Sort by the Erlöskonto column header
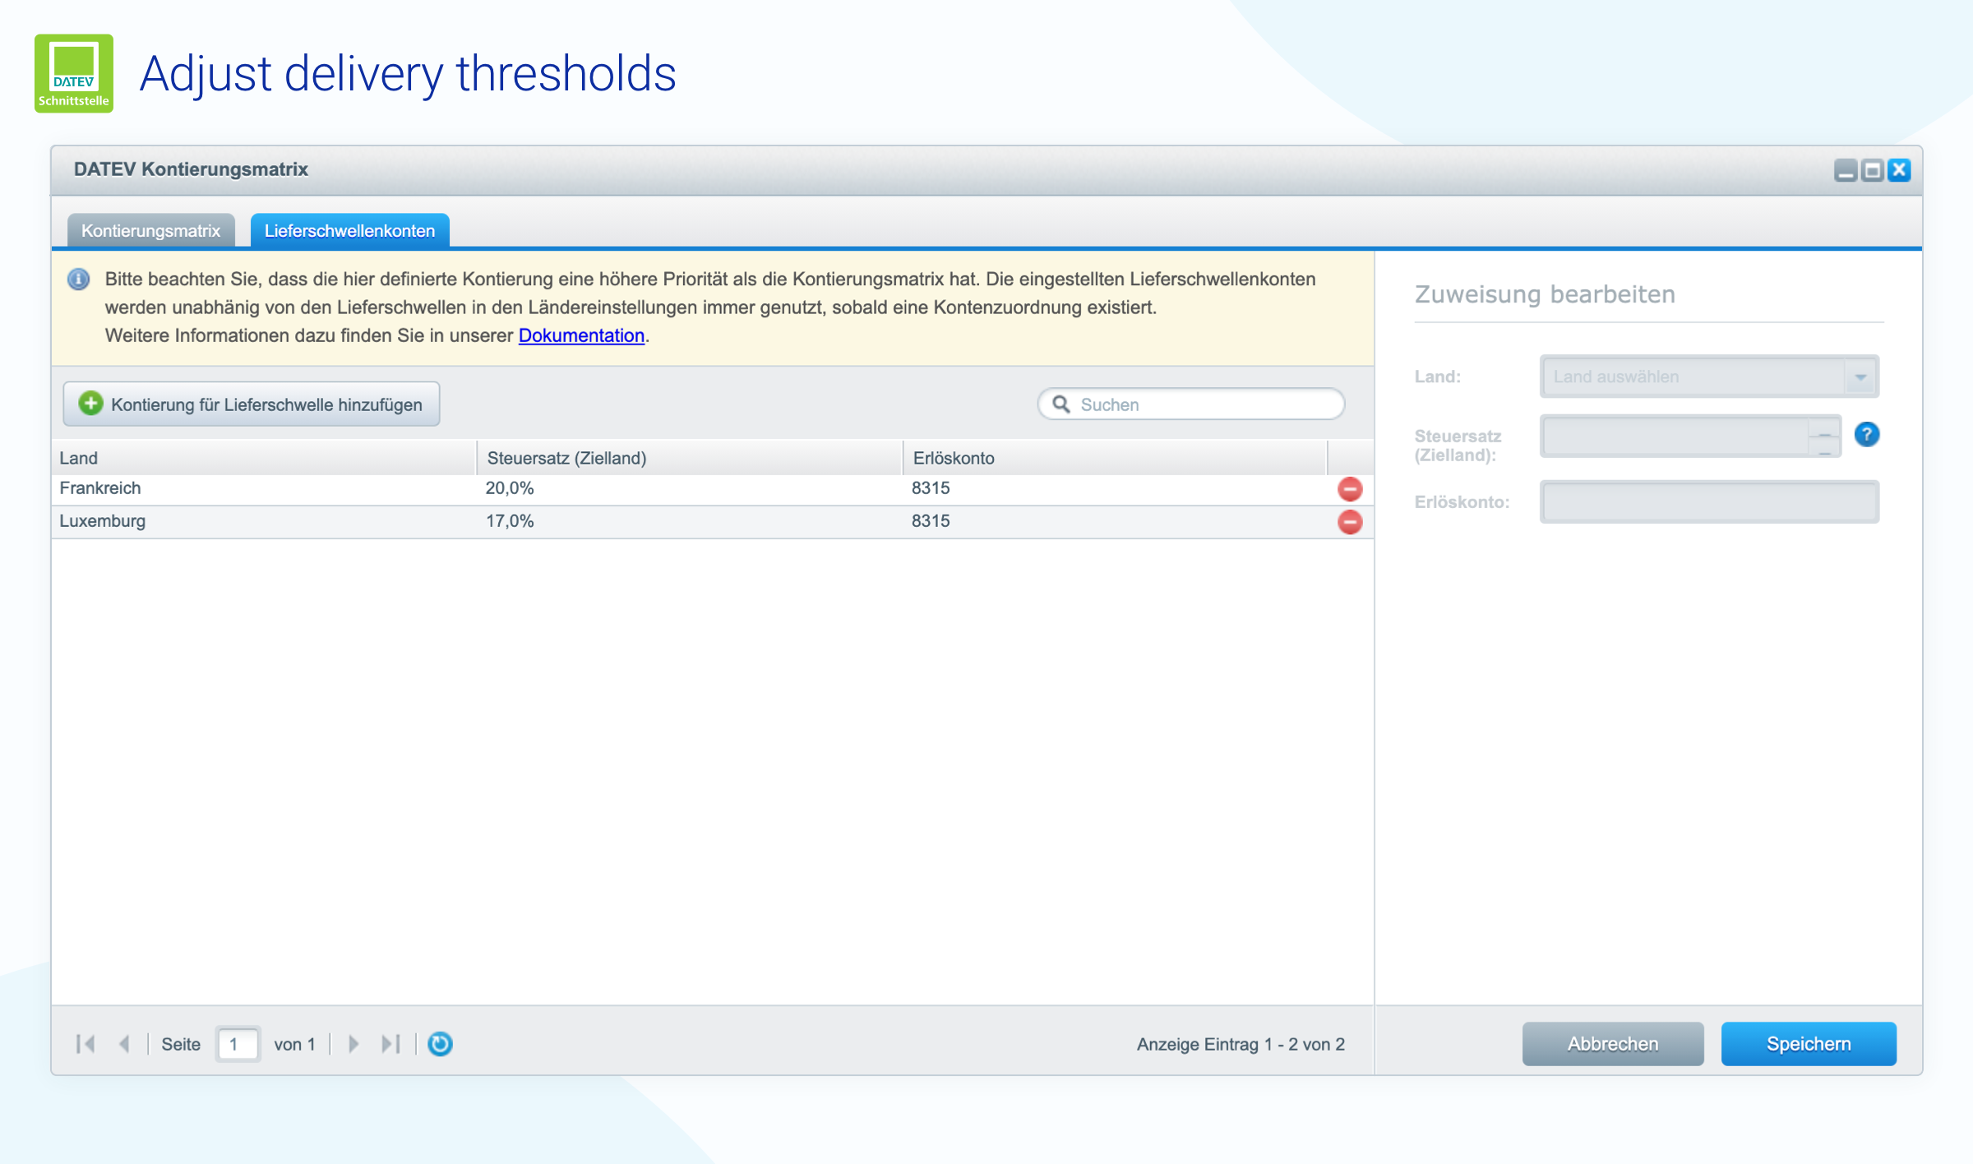This screenshot has width=1973, height=1164. point(1115,458)
